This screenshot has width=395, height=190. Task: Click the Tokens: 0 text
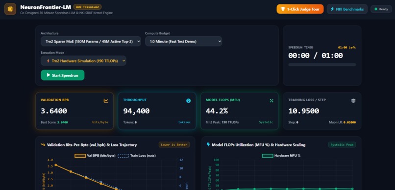[x=130, y=123]
